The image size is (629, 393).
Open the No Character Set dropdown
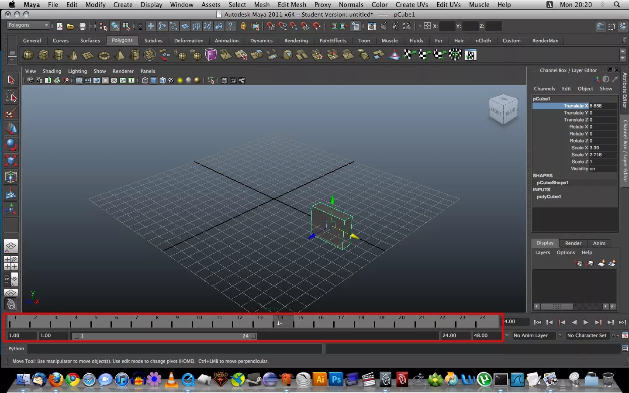(x=587, y=335)
